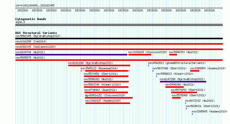Select the nsv3395905 (Audano2019) label

coord(210,111)
